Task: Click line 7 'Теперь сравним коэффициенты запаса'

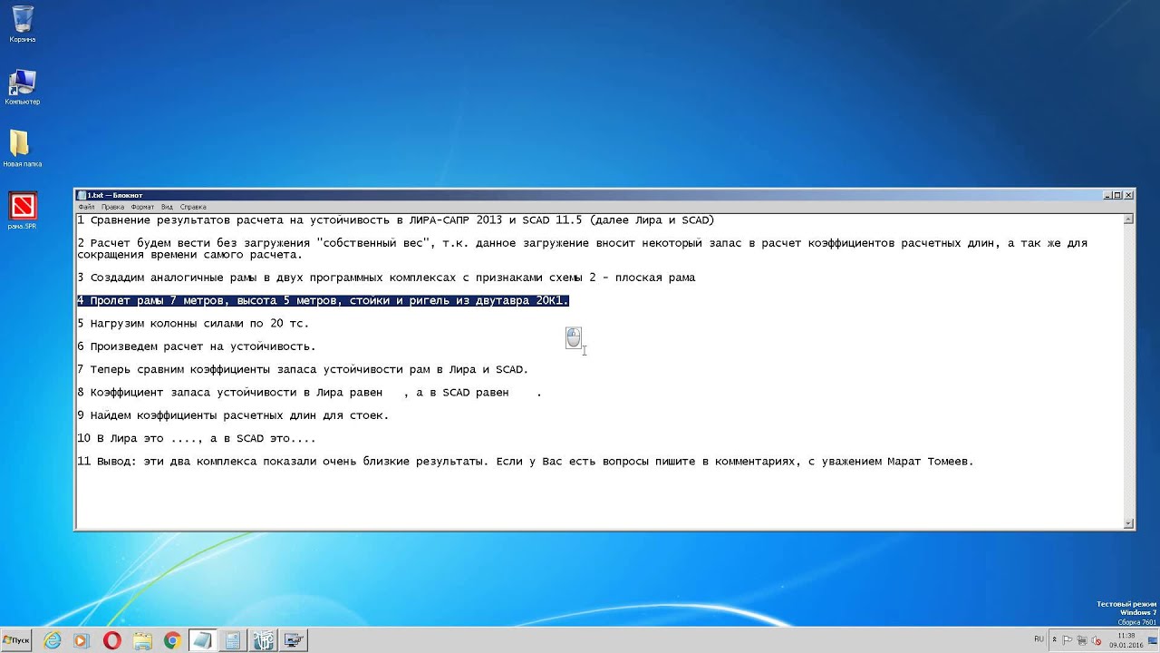Action: point(203,370)
